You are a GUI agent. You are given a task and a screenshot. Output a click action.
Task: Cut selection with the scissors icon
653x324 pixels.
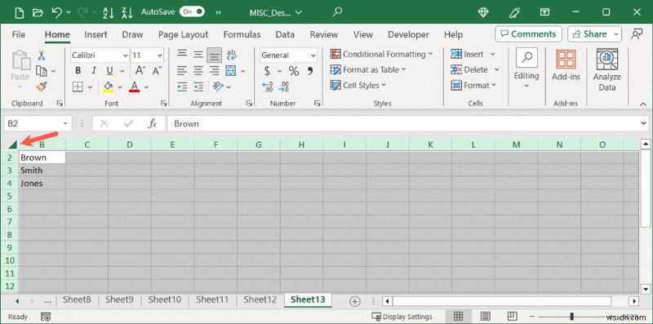click(x=42, y=55)
